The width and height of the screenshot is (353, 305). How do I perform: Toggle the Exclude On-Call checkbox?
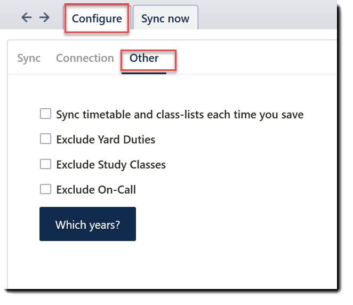coord(46,189)
